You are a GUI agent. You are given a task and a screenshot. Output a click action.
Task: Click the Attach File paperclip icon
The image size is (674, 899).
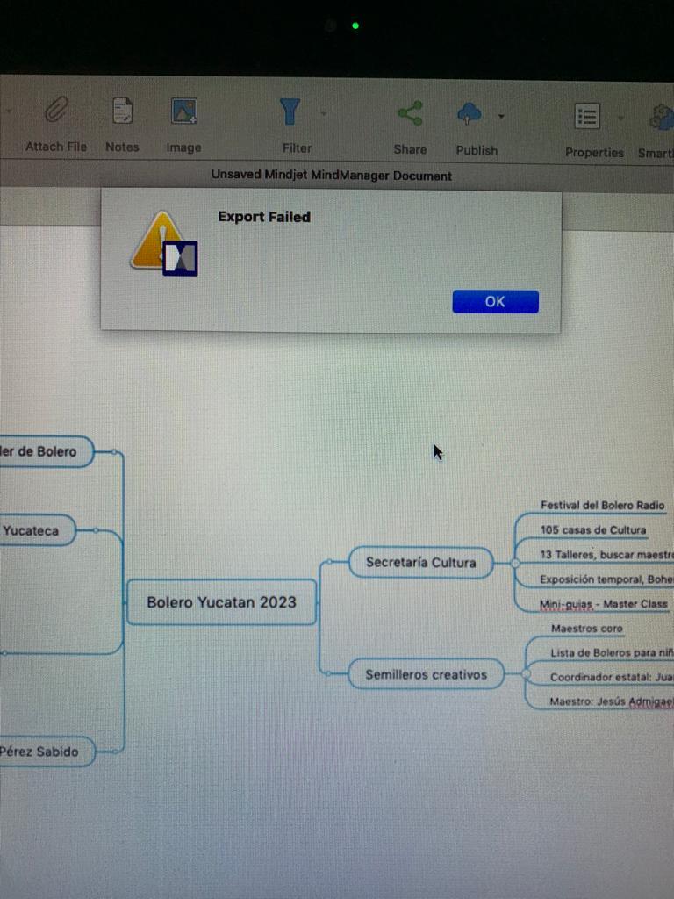pos(57,111)
